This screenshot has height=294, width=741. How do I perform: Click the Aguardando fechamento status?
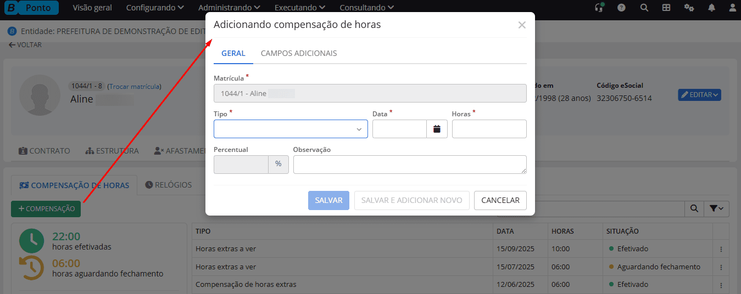[x=659, y=267]
